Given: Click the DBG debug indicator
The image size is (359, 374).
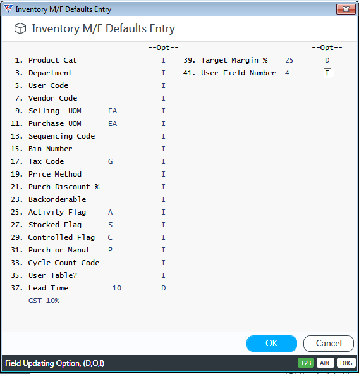Looking at the screenshot, I should coord(346,363).
